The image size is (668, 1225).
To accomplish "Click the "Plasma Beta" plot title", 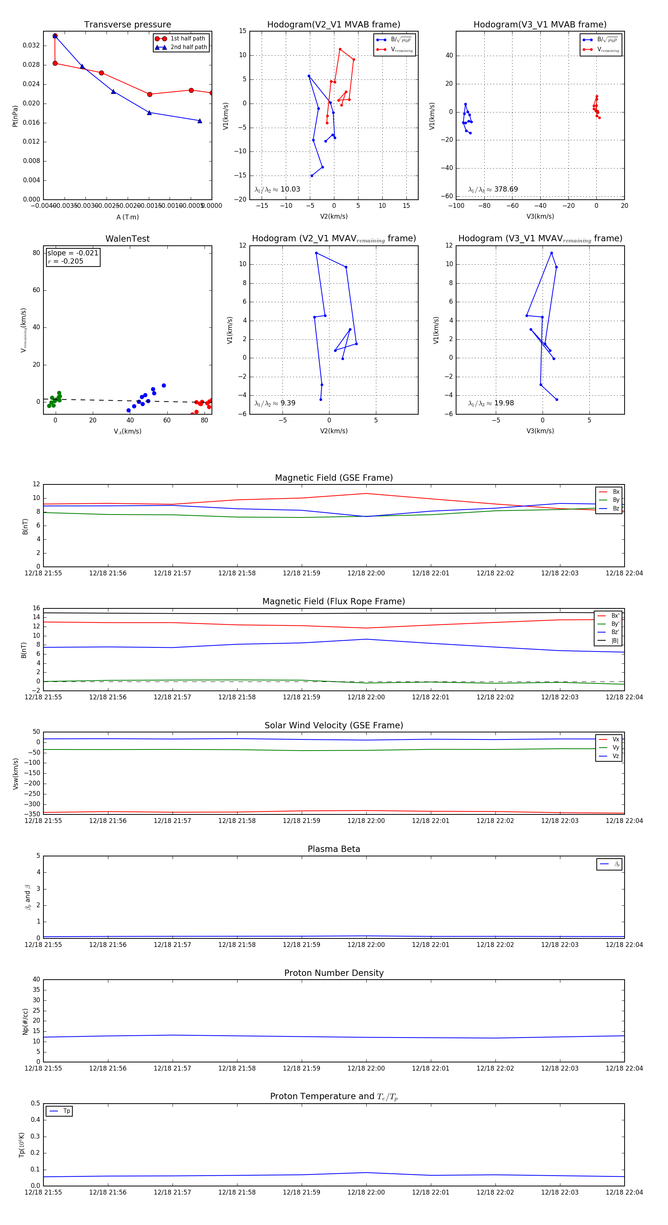I will point(334,849).
